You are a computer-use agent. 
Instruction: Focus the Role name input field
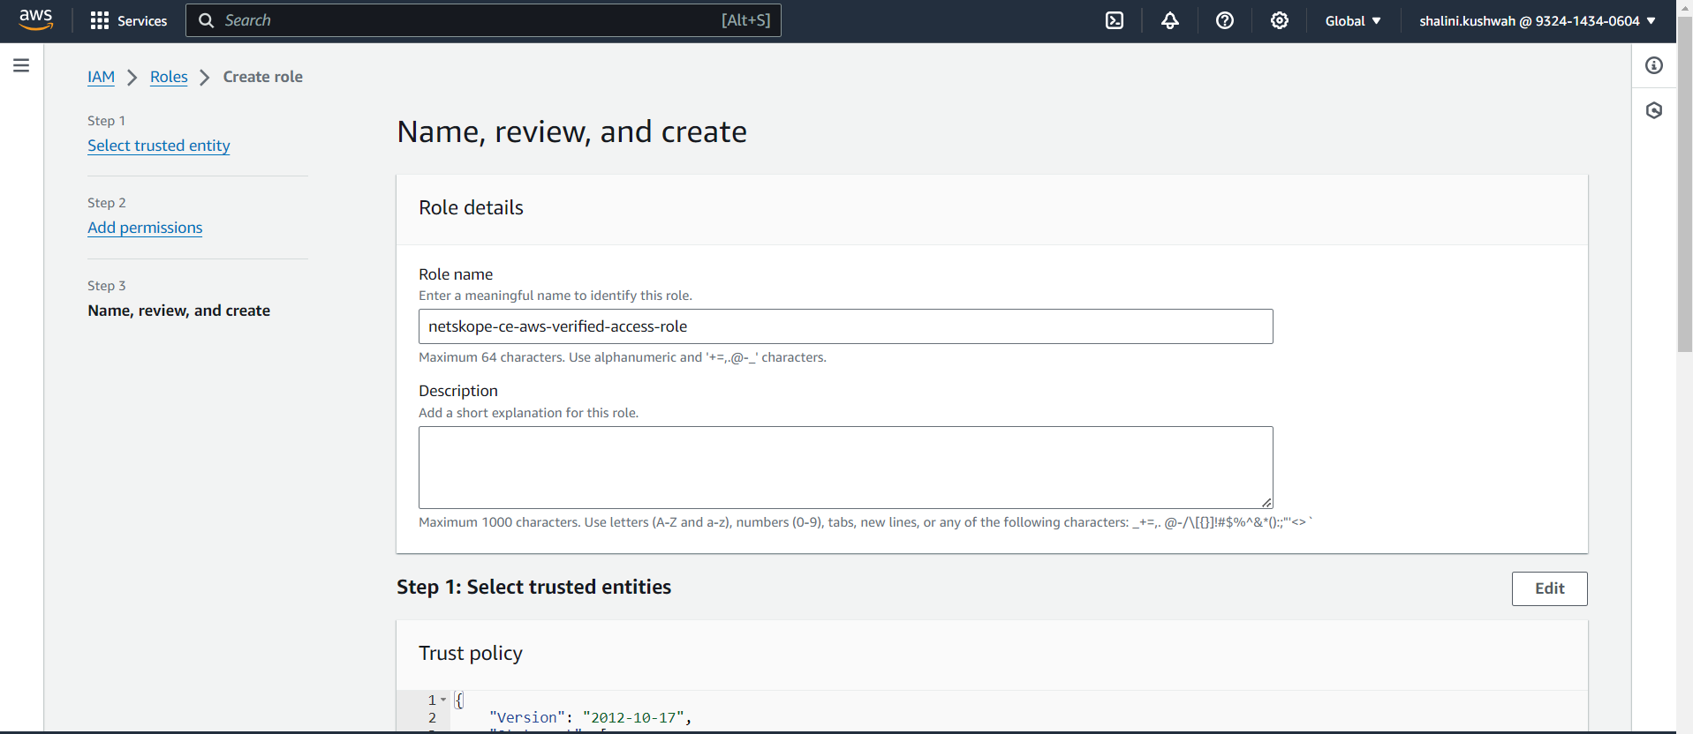tap(845, 326)
